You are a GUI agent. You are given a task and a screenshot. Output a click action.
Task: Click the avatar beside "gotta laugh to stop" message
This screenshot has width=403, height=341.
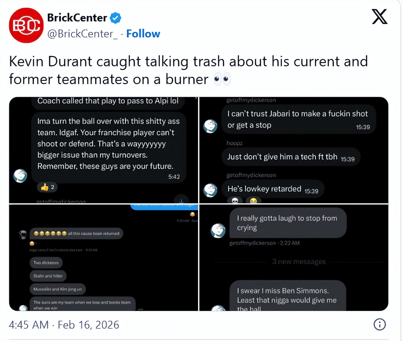pyautogui.click(x=218, y=230)
